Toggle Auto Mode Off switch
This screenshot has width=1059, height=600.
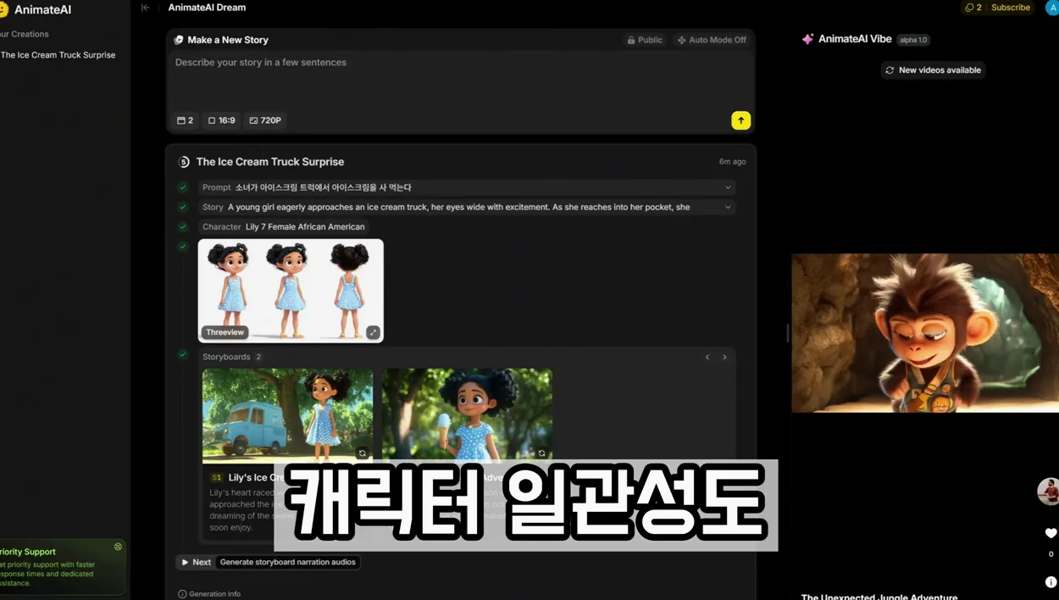[712, 40]
